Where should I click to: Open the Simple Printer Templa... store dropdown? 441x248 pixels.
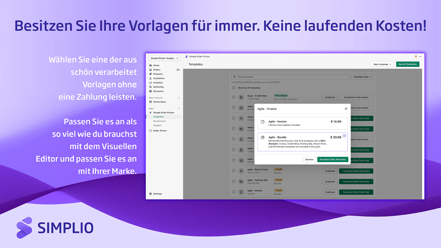(x=164, y=58)
